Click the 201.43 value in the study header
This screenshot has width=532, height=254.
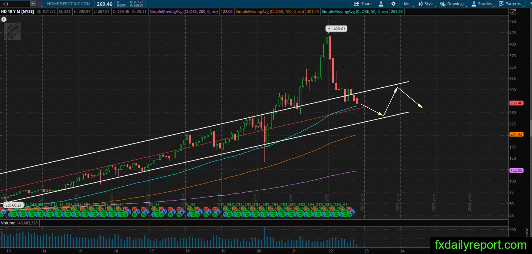tap(313, 12)
